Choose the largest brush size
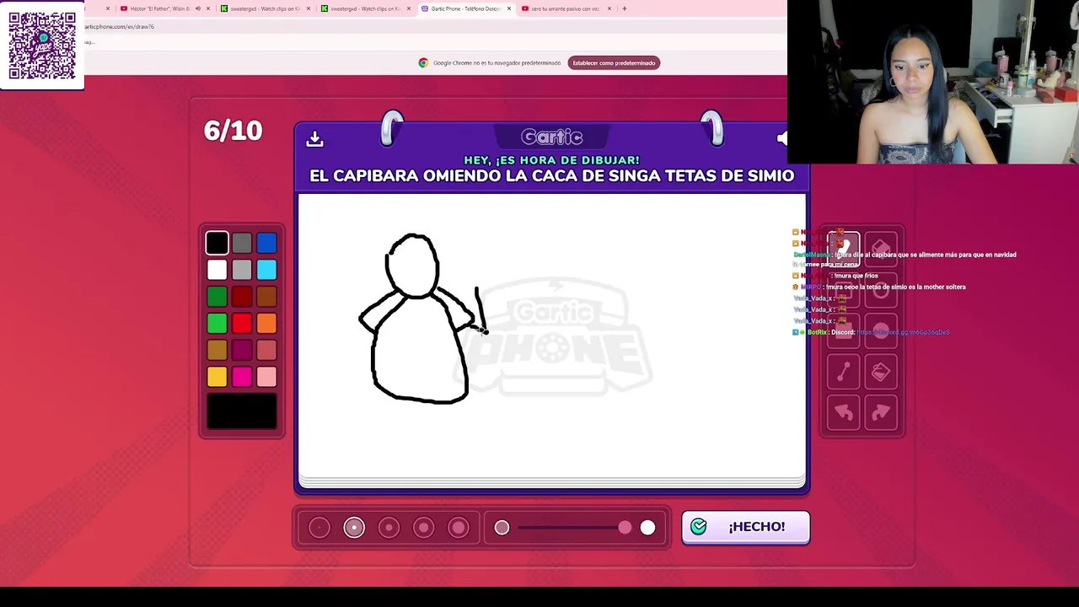The width and height of the screenshot is (1079, 607). (x=459, y=528)
